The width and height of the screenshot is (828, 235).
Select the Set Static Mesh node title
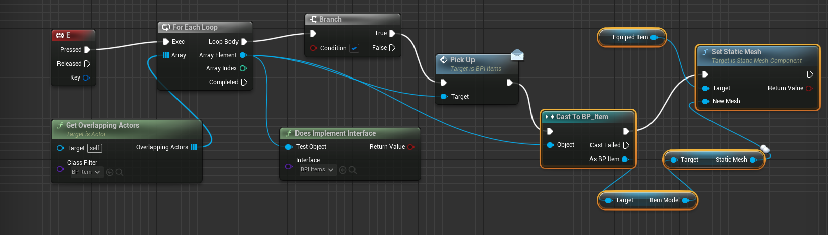(x=736, y=52)
